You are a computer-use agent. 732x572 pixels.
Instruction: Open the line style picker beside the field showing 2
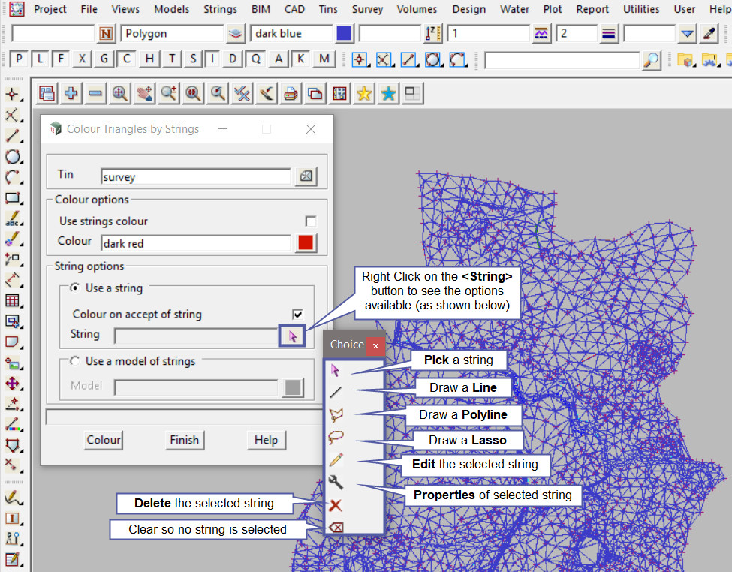[x=608, y=34]
